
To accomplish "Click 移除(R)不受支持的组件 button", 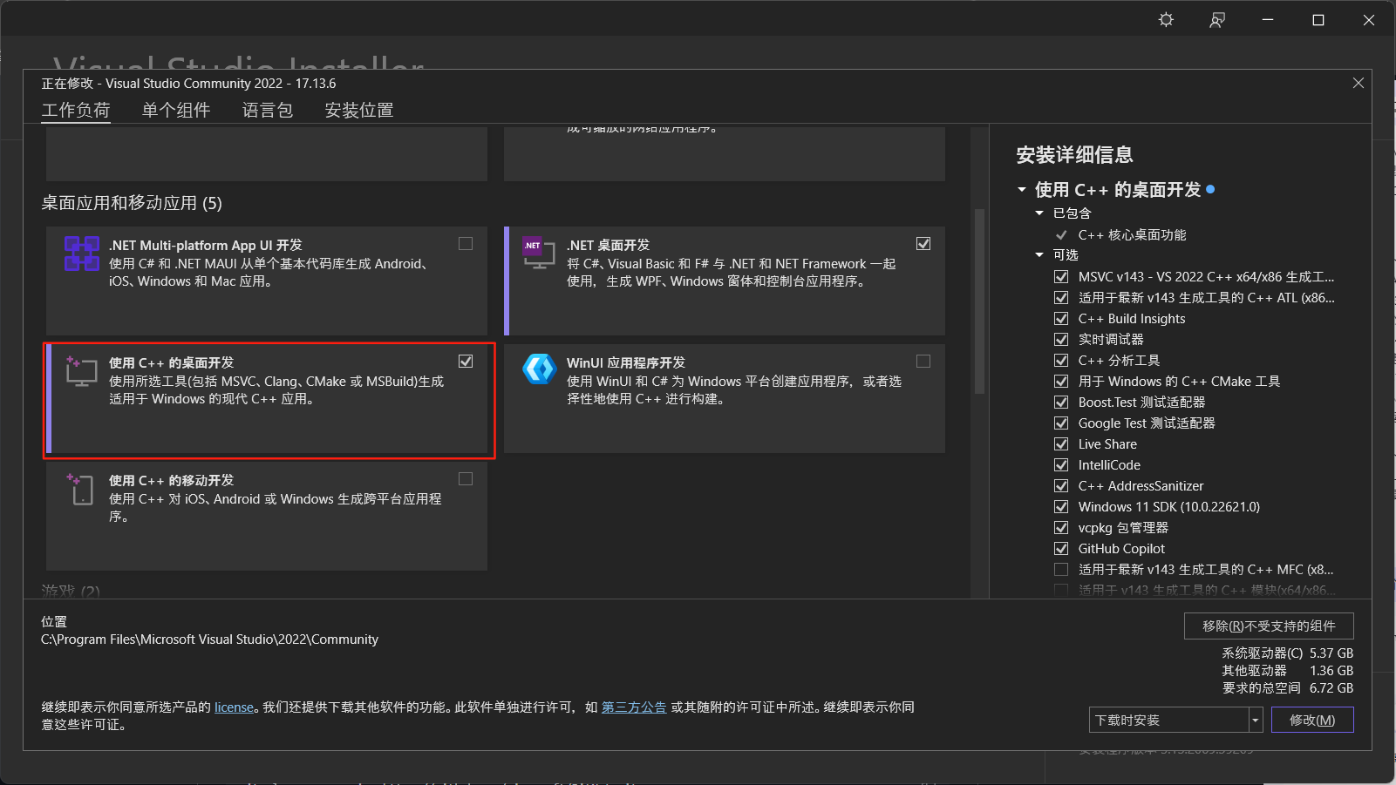I will (1269, 626).
